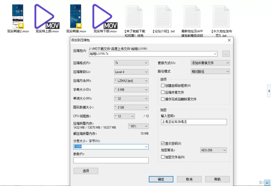Screen dimensions: 271x186
Task: Open the 压缩等级 Level 4 dropdown
Action: [x=131, y=72]
